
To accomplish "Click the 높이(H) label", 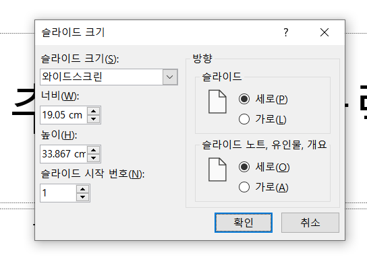I will point(59,135).
